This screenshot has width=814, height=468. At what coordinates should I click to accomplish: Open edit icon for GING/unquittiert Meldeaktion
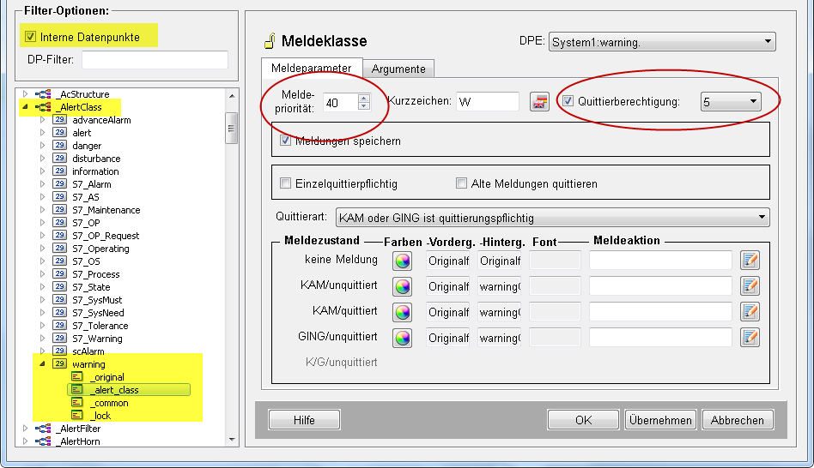point(750,338)
